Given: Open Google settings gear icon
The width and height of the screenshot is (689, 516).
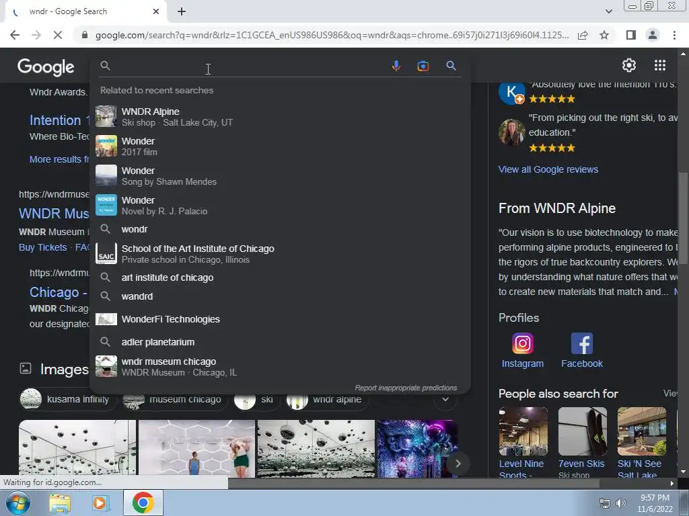Looking at the screenshot, I should pyautogui.click(x=629, y=65).
